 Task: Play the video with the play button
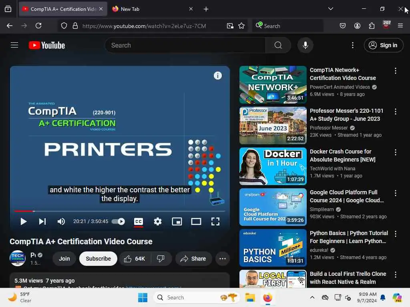[23, 221]
